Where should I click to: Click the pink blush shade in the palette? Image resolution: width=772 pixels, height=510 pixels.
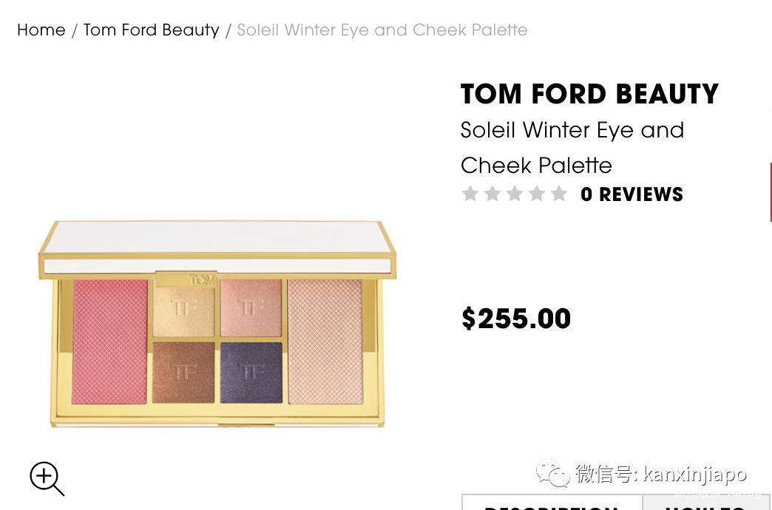pyautogui.click(x=109, y=341)
